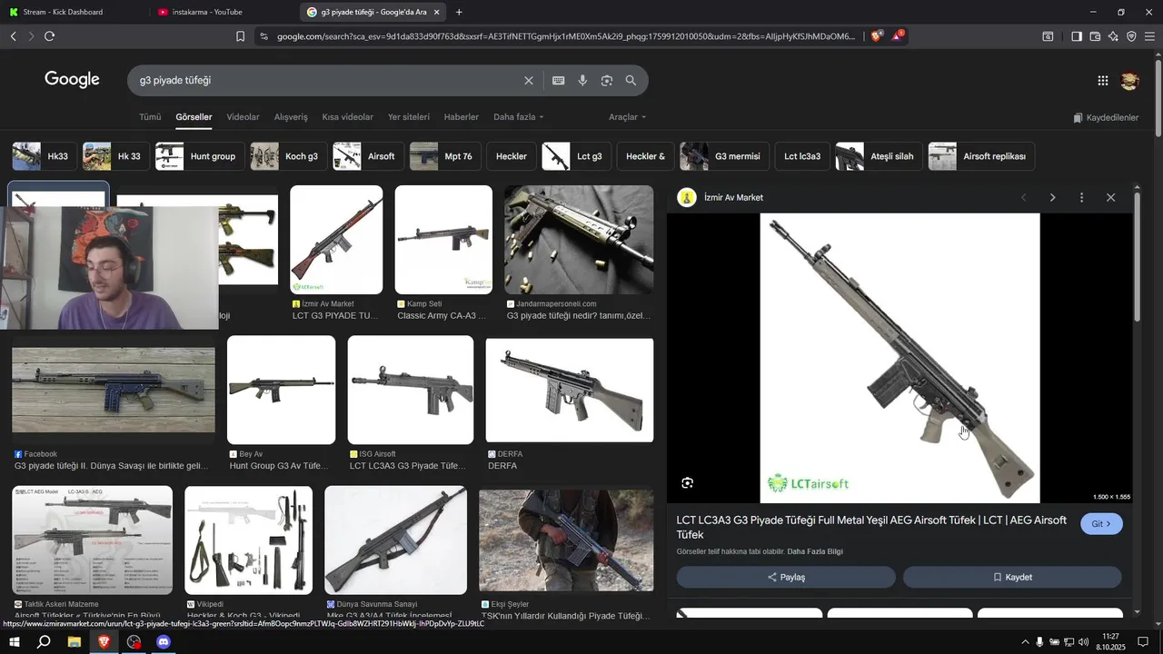Switch to the Kick Dashboard browser tab
The width and height of the screenshot is (1163, 654).
pos(73,12)
